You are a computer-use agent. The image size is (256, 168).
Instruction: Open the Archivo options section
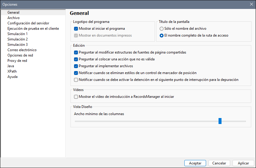(13, 18)
